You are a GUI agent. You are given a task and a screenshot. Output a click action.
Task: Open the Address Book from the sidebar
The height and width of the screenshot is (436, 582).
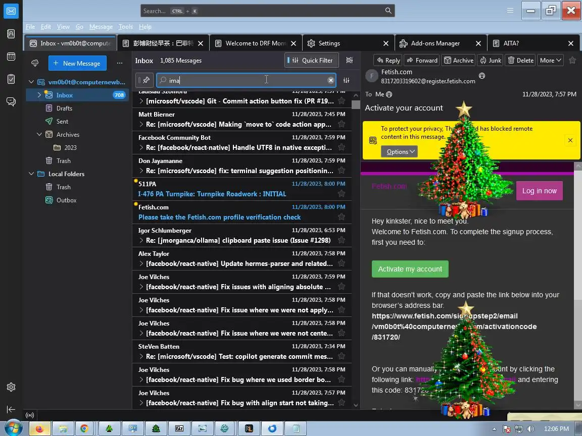(x=11, y=34)
